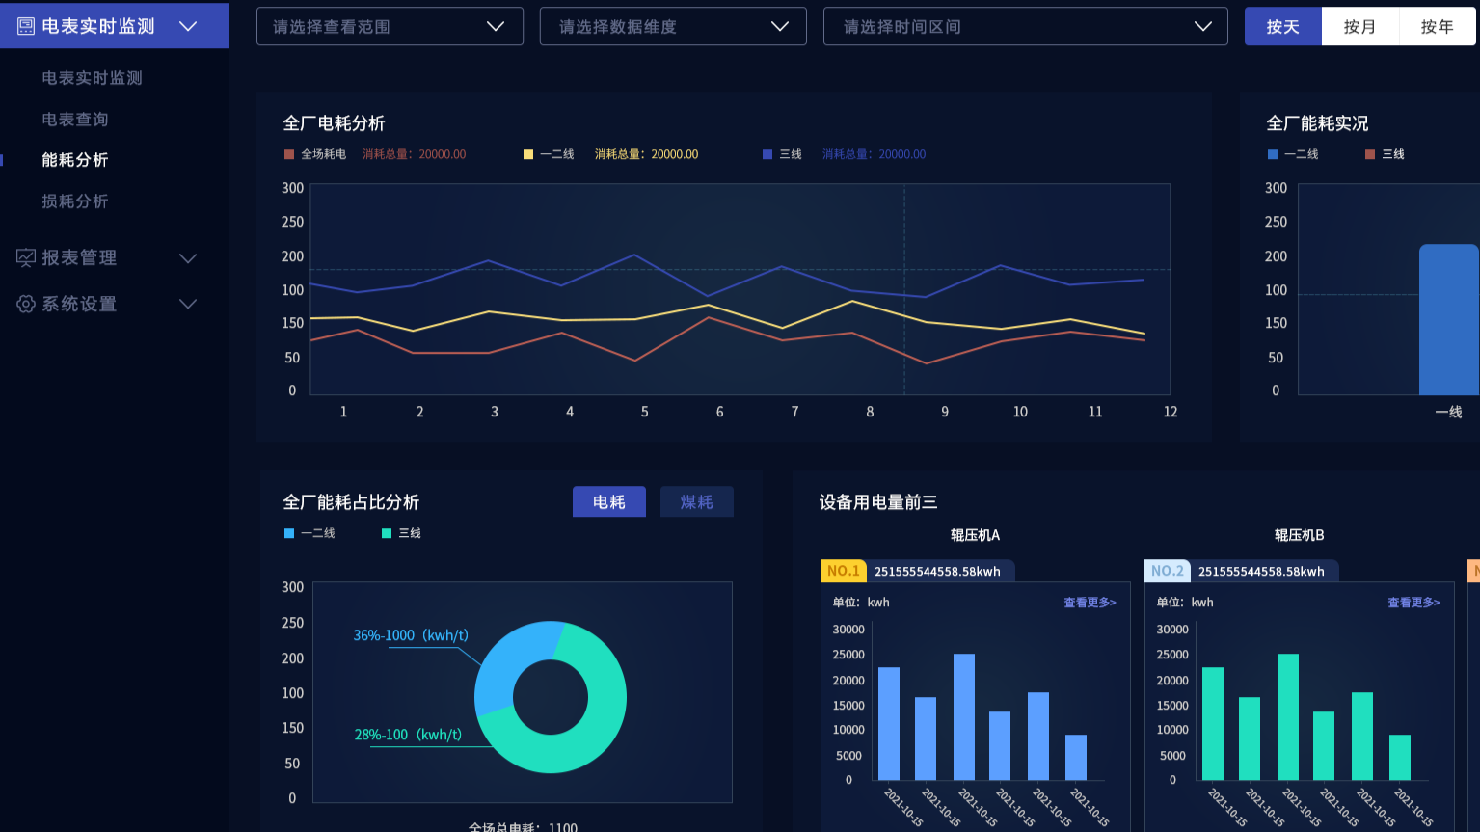
Task: Open the 请选择数据维度 dropdown
Action: click(673, 27)
